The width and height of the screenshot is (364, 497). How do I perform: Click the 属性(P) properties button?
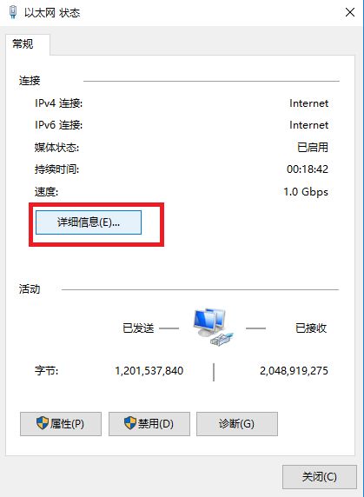click(x=61, y=424)
